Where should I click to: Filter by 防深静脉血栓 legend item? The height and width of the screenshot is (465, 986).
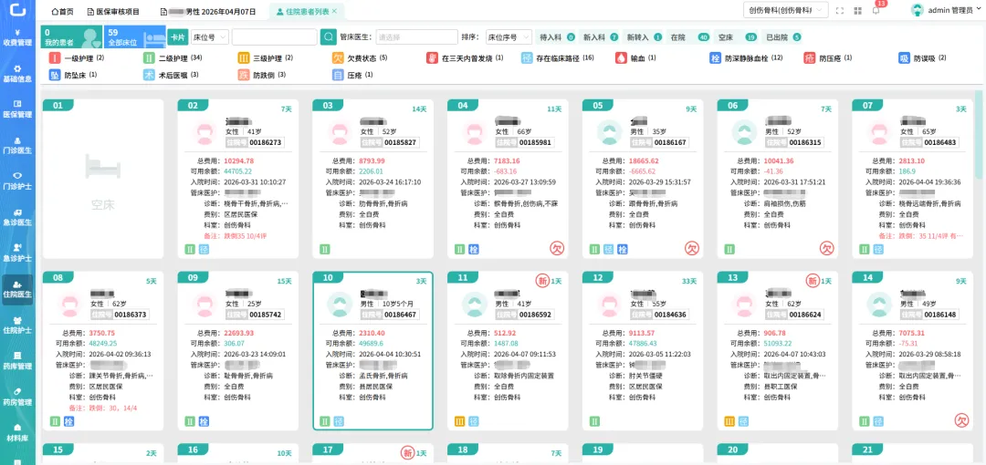click(x=747, y=57)
